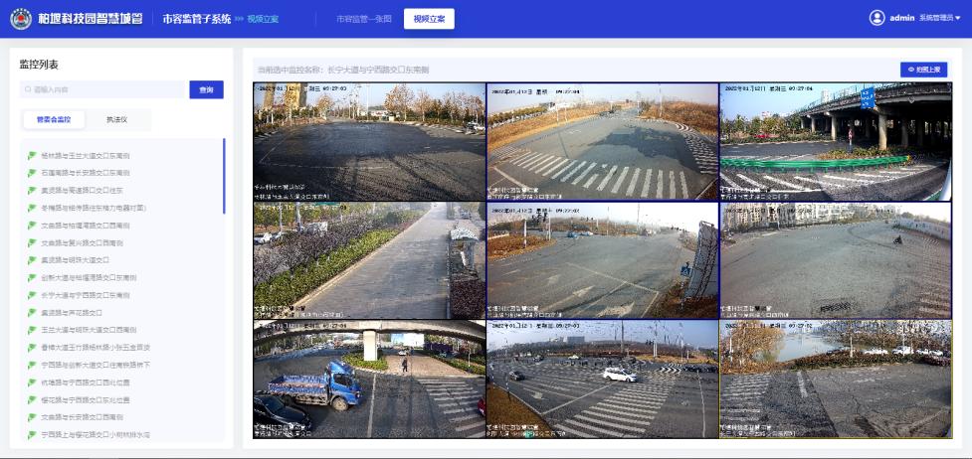
Task: Open feed with overpass and blue road sign
Action: pyautogui.click(x=835, y=141)
